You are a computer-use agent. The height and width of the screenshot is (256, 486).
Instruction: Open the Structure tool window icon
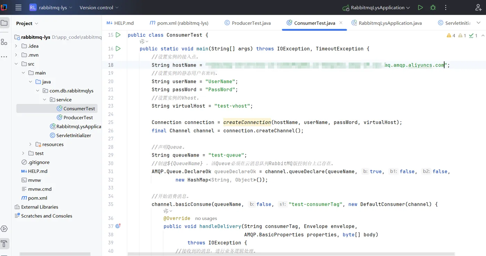4,42
